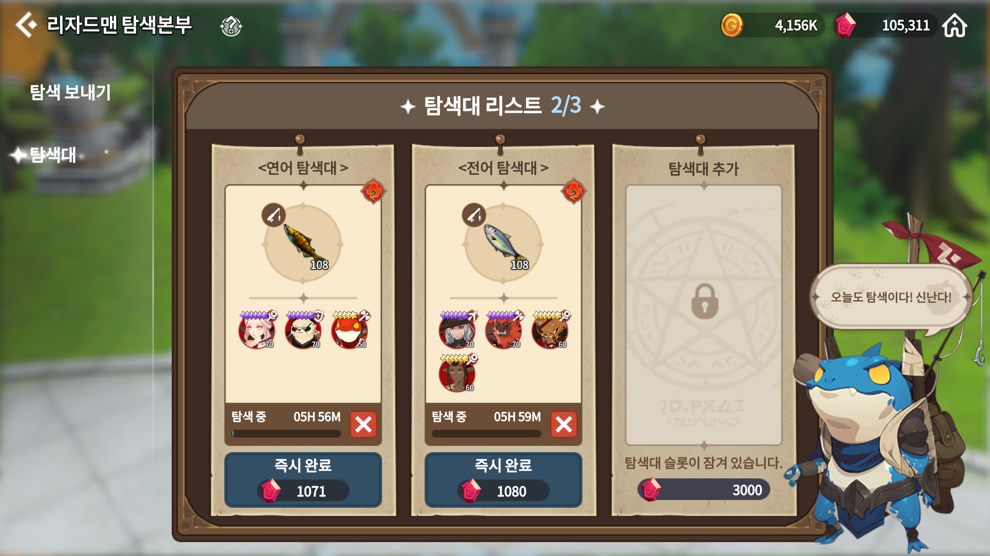The height and width of the screenshot is (556, 990).
Task: Tap the home icon
Action: (x=954, y=25)
